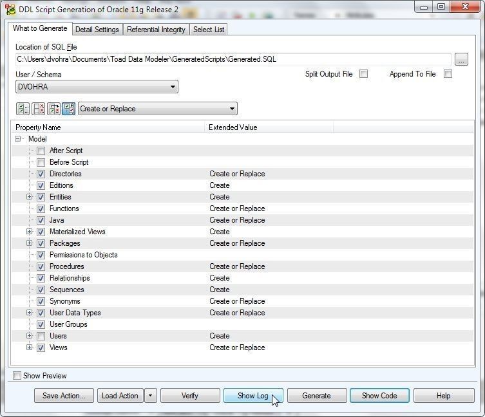Screen dimensions: 485x417
Task: Expand the Users node
Action: pos(30,336)
